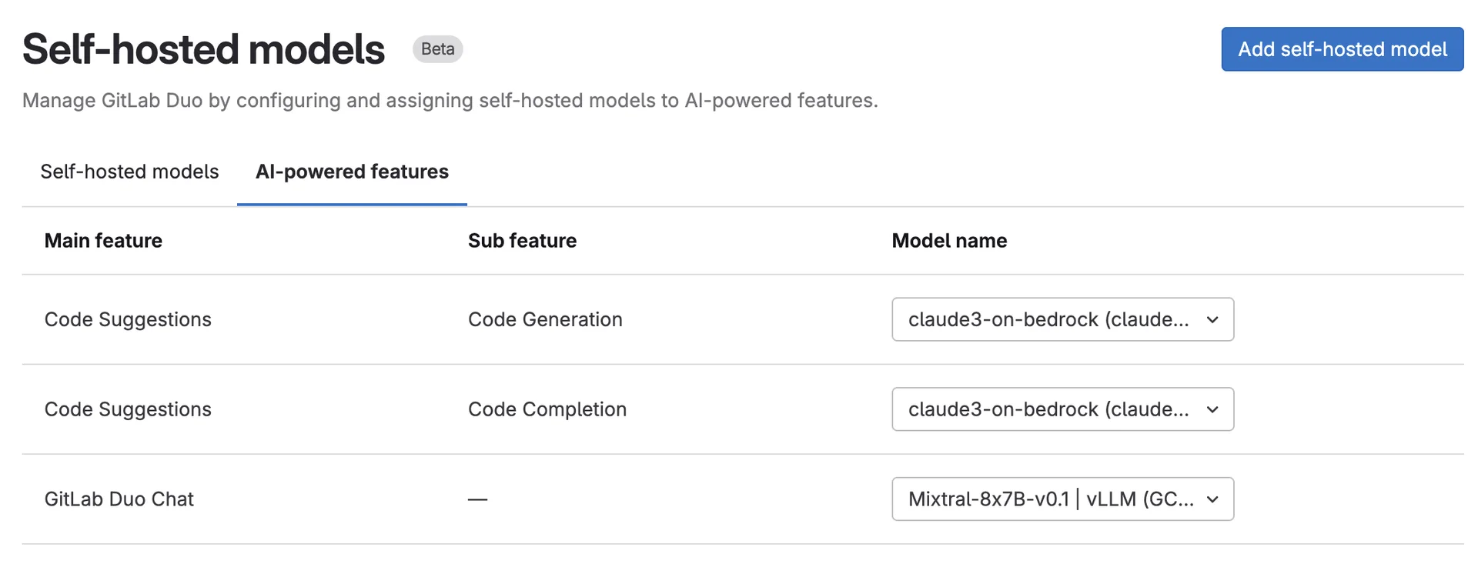Click the Self-hosted models page heading

pyautogui.click(x=204, y=48)
